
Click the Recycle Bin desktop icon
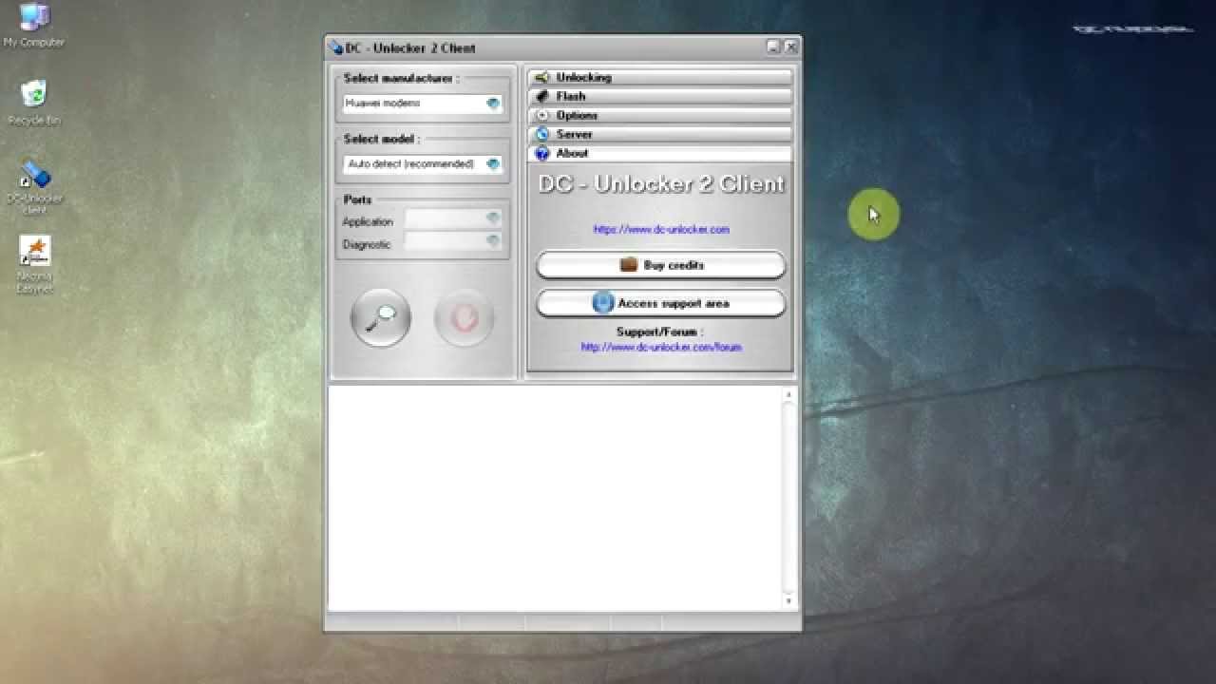click(x=34, y=103)
